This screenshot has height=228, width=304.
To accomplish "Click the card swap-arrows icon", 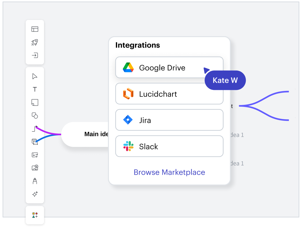I will tap(35, 155).
